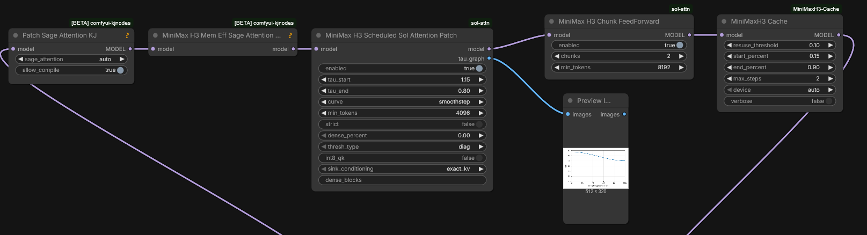The image size is (867, 235).
Task: Open the tau graph preview thumbnail
Action: 595,168
